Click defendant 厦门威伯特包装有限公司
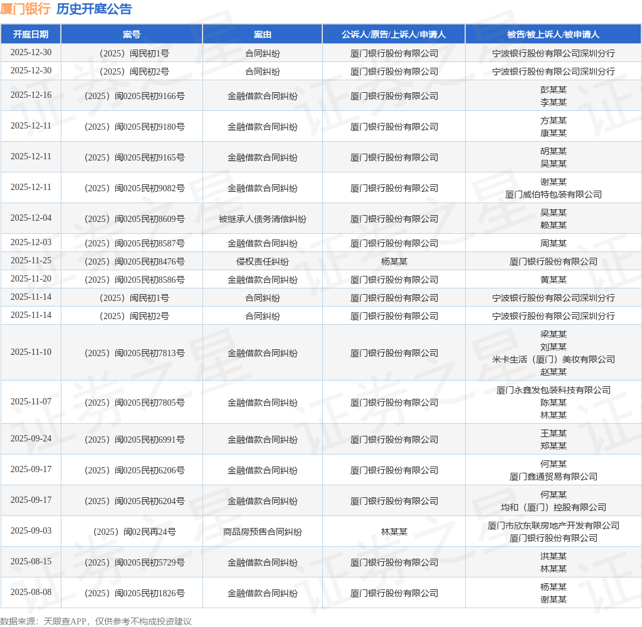This screenshot has width=642, height=627. (x=553, y=194)
